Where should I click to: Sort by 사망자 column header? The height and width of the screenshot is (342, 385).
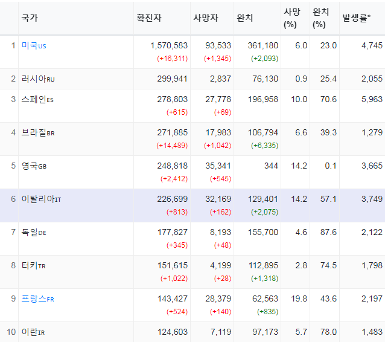tap(206, 18)
